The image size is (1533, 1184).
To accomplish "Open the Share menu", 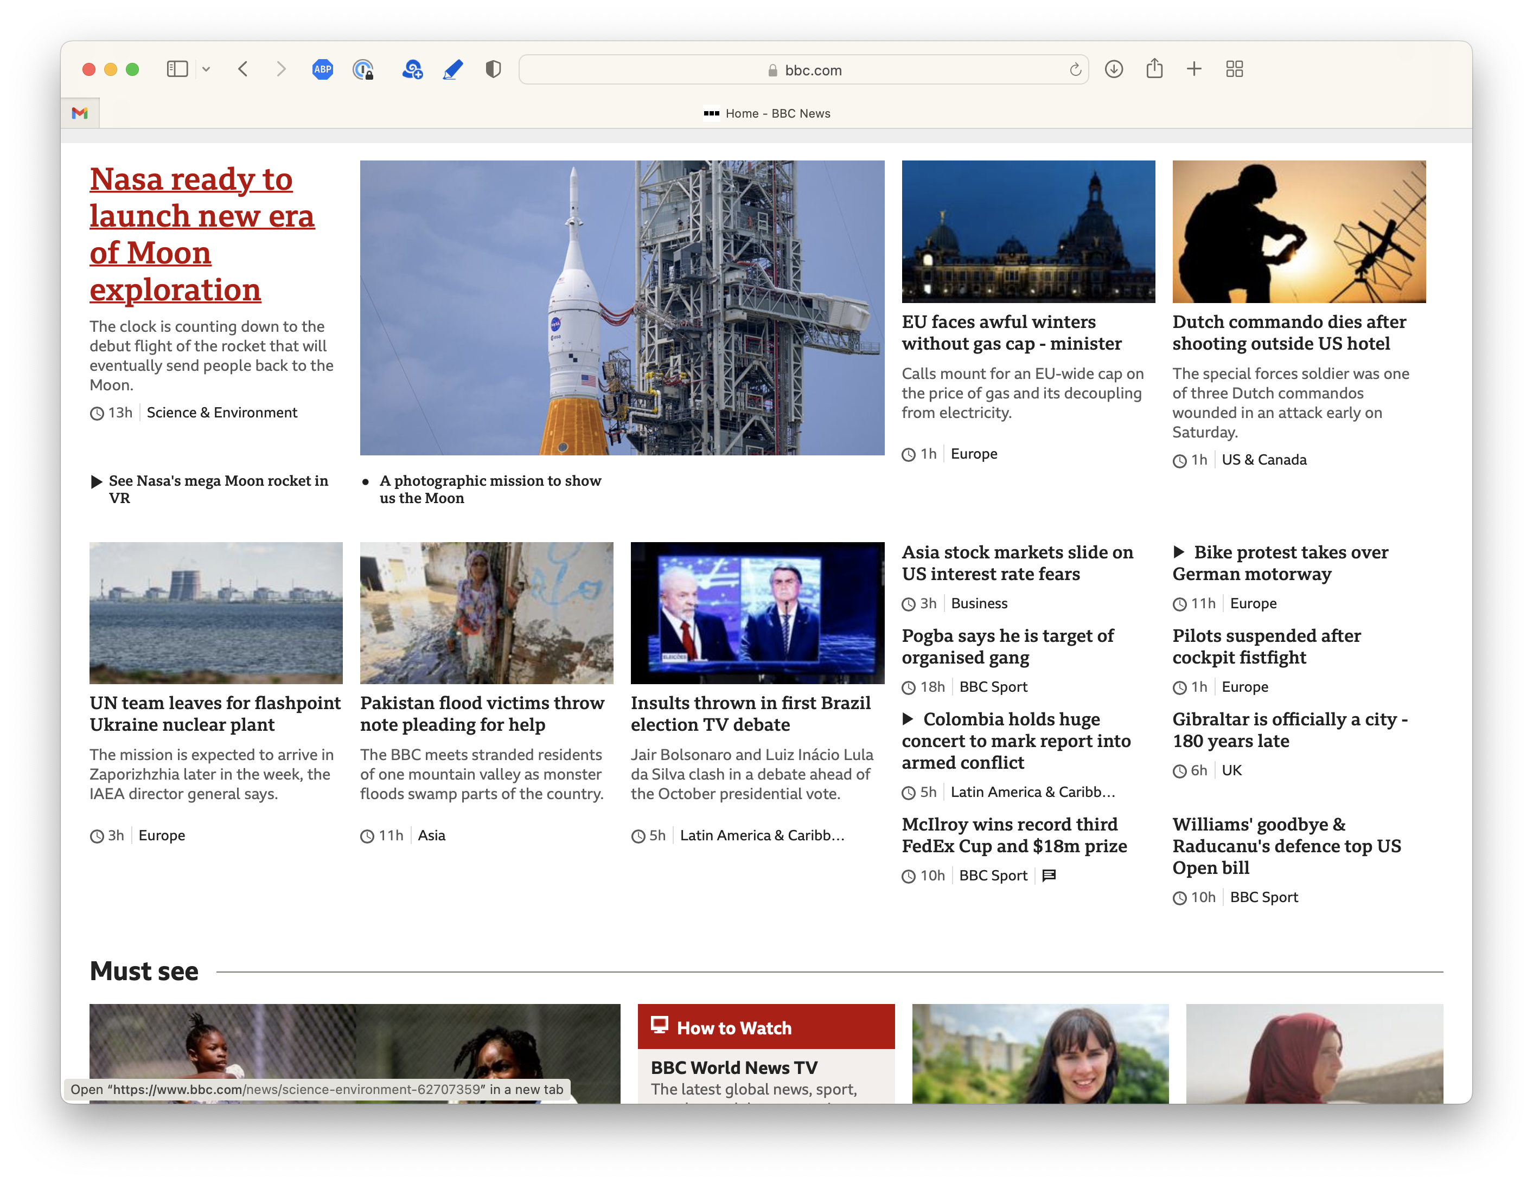I will pyautogui.click(x=1154, y=69).
